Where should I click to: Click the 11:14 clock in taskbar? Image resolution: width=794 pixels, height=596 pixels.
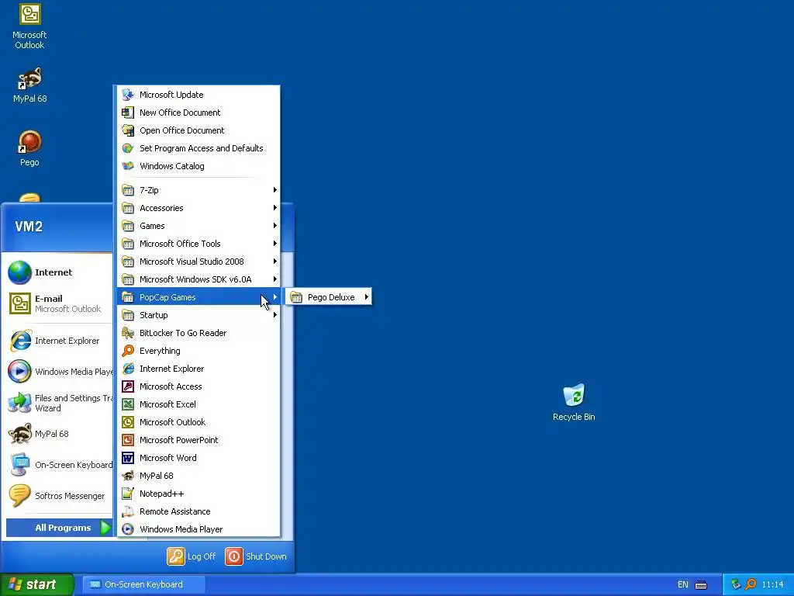tap(772, 584)
